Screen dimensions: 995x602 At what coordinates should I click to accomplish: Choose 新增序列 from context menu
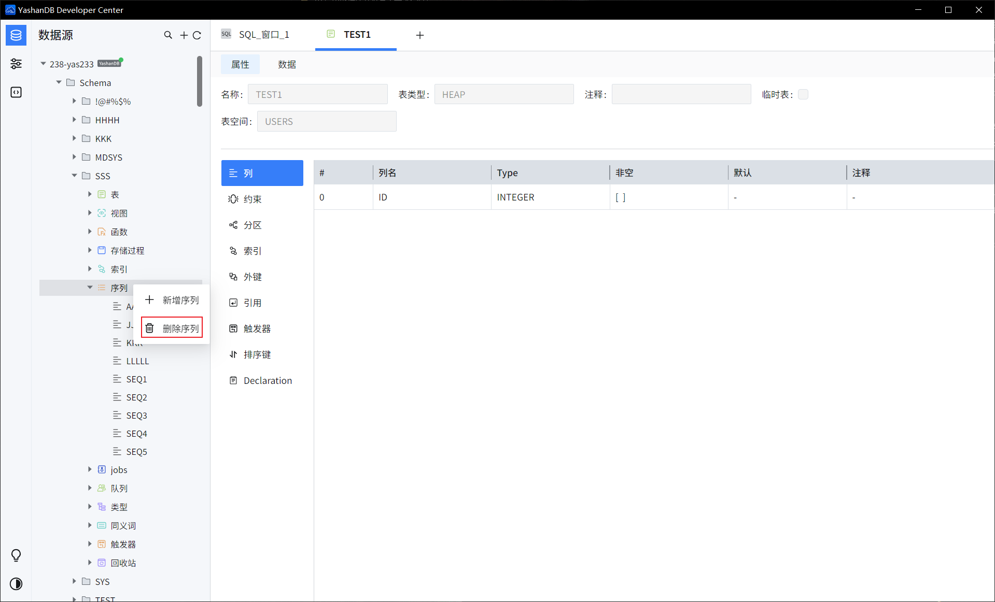[172, 300]
